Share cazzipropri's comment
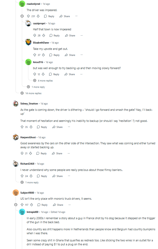 (70, 35)
